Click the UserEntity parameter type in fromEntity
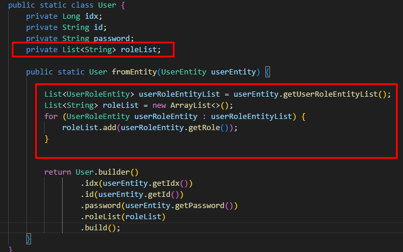This screenshot has width=403, height=252. click(183, 71)
